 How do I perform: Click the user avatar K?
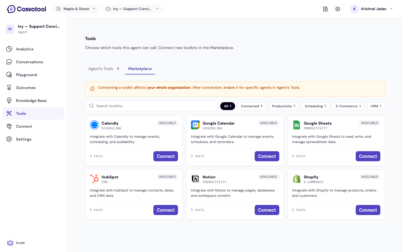[x=355, y=9]
